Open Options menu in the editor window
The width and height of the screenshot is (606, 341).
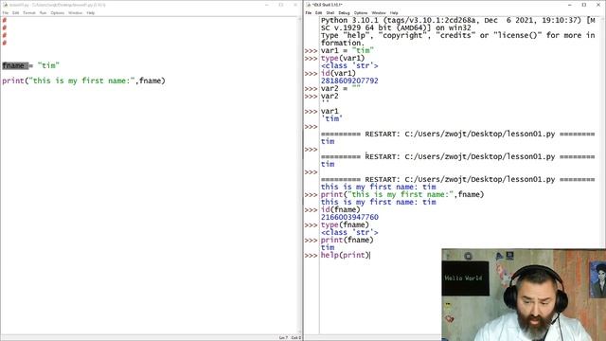pos(58,12)
